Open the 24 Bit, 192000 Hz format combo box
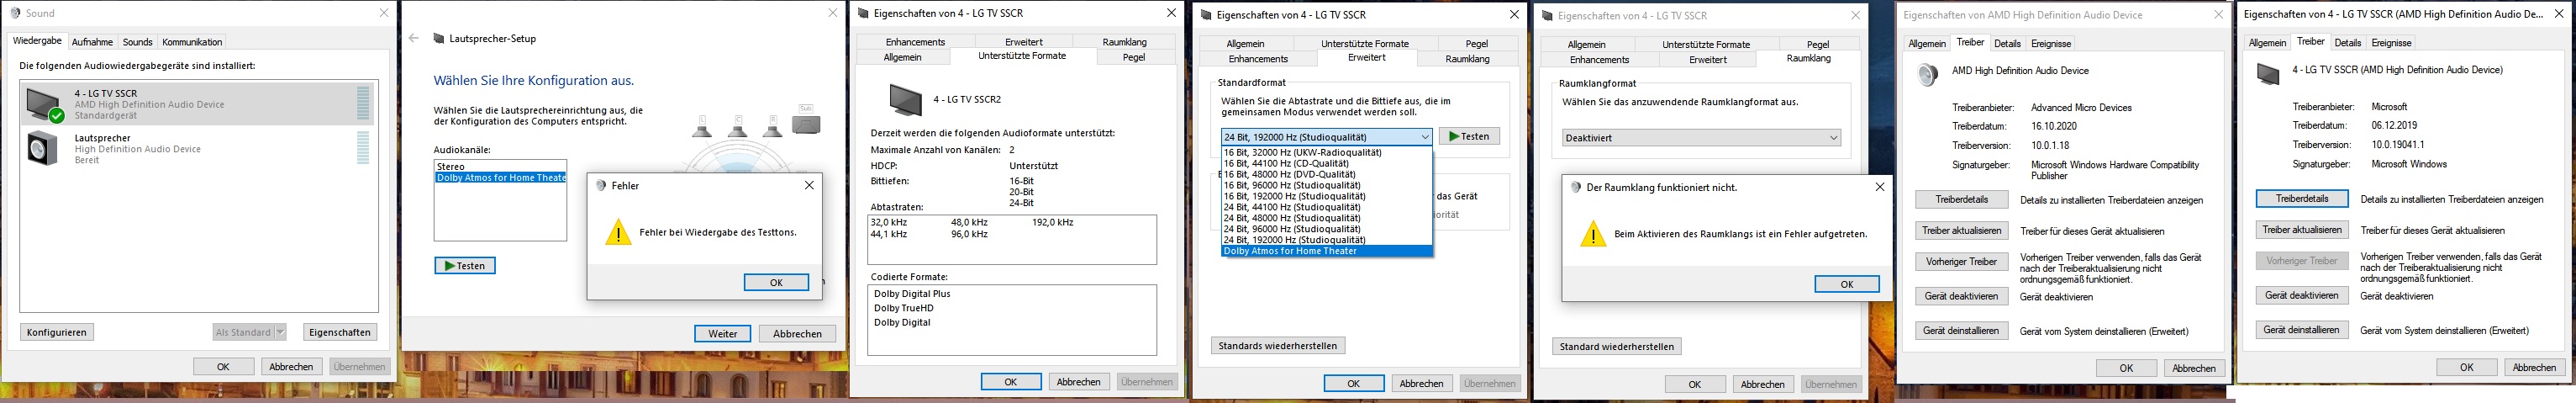 click(x=1326, y=137)
